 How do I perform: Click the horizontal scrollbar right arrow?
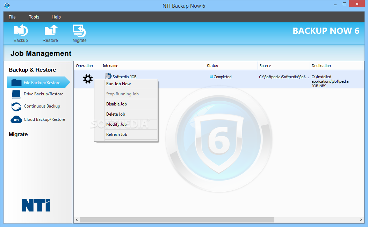361,220
